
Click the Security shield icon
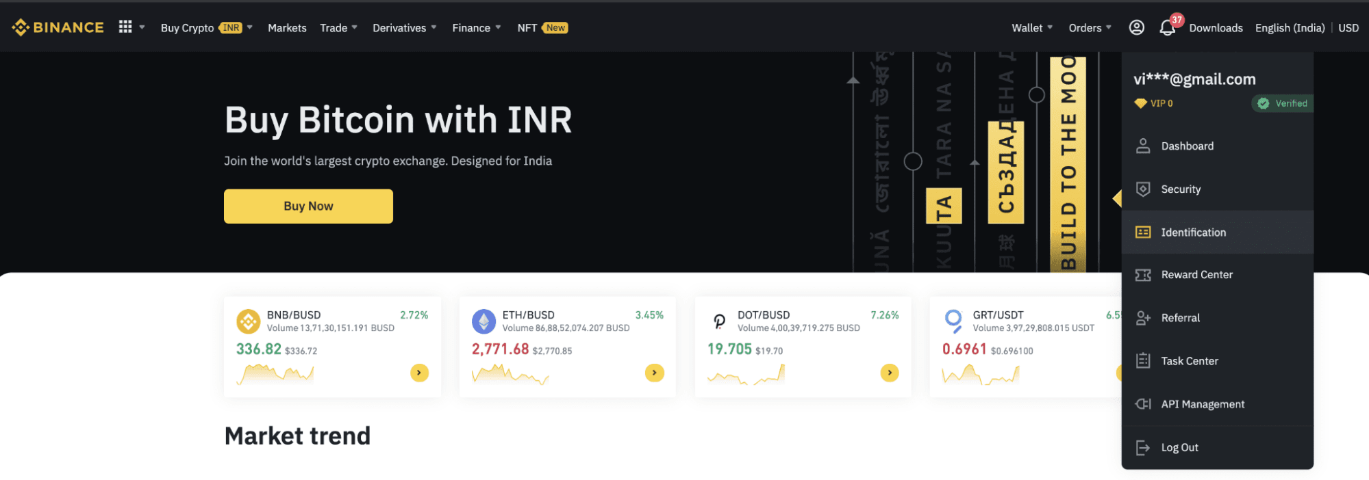point(1143,189)
